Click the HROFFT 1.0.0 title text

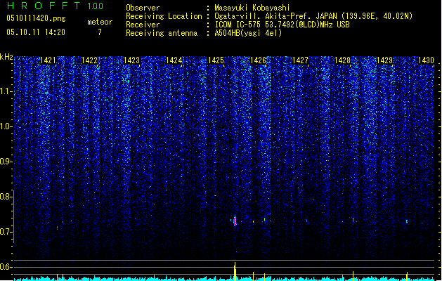pyautogui.click(x=56, y=6)
